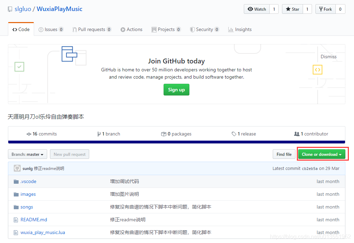Open the README.md file

pos(34,220)
